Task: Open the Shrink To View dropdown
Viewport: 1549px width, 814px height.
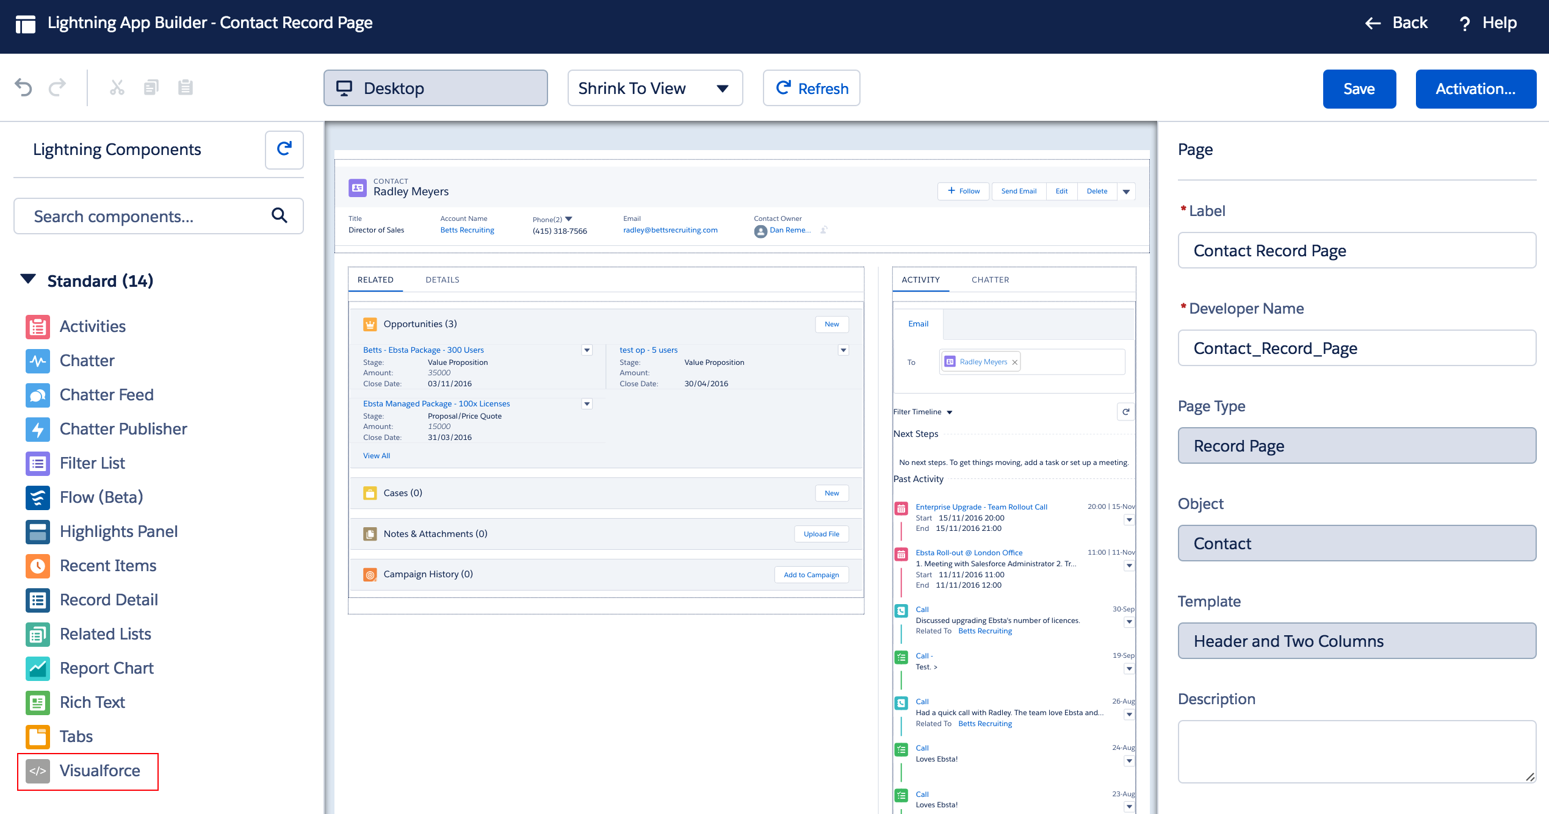Action: [654, 88]
